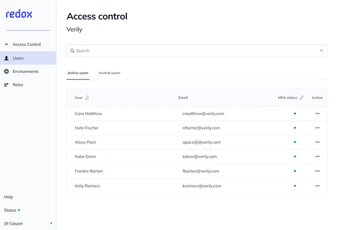Collapse the Access Control section chevron

[7, 44]
